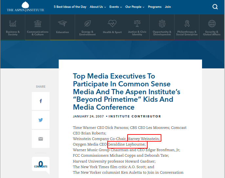Open the Institute Contributor author link
The width and height of the screenshot is (225, 178).
(x=135, y=116)
